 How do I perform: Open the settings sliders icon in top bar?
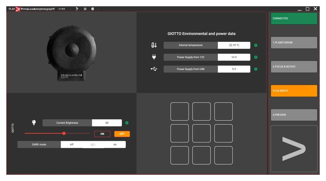tap(85, 9)
